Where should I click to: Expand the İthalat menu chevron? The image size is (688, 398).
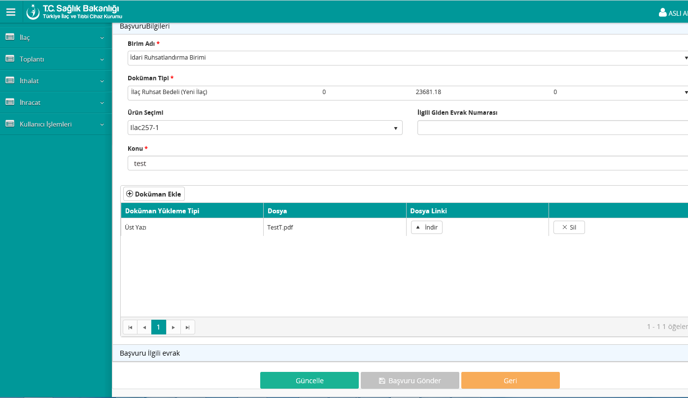102,81
